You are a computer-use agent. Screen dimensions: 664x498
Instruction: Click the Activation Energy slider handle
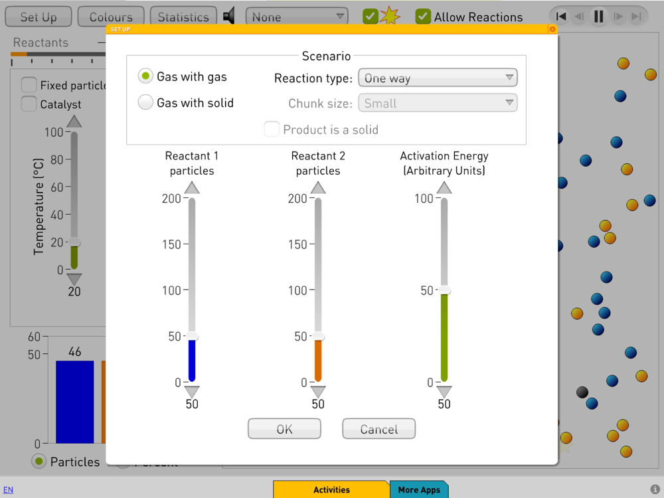coord(444,291)
